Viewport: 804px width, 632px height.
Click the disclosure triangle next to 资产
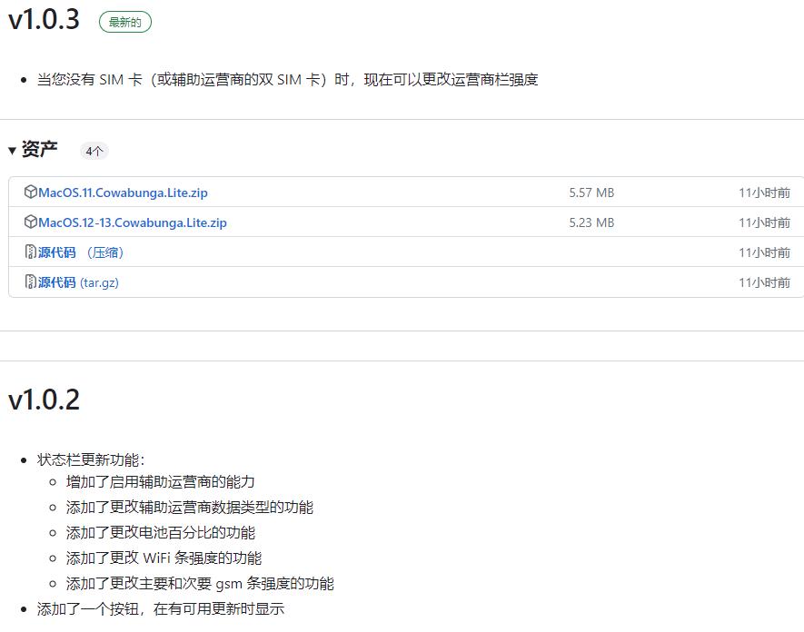(x=10, y=150)
